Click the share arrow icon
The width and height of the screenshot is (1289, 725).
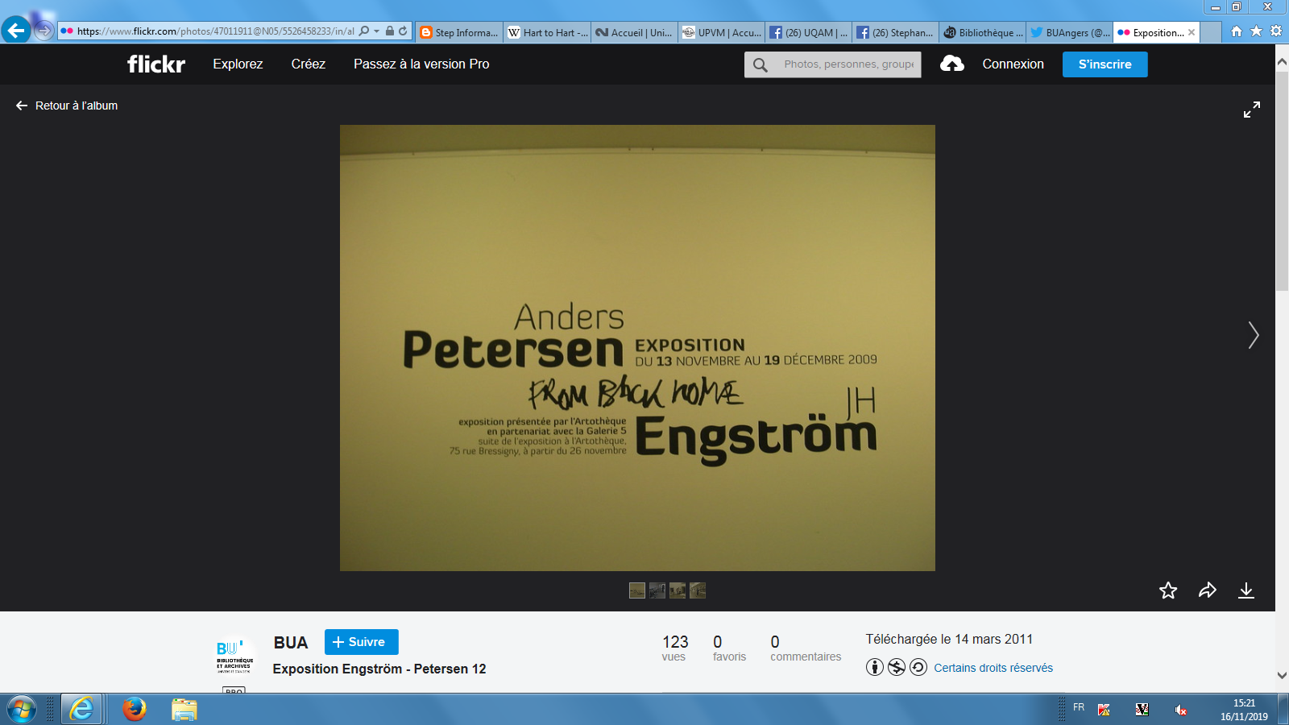point(1207,590)
